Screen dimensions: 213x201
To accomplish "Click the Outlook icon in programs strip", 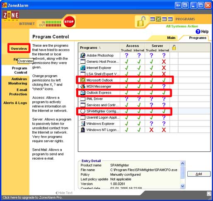I will coord(158,19).
